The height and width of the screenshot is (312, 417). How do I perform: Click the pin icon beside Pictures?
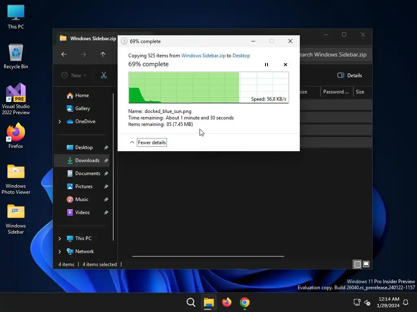click(106, 186)
